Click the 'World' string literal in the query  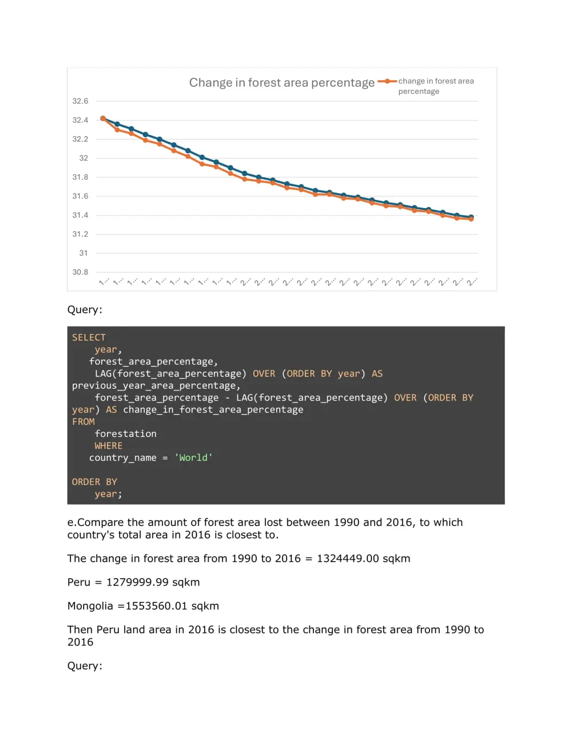(193, 457)
